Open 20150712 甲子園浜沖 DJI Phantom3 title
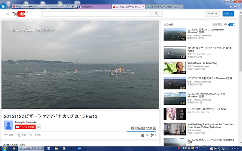 pos(210,78)
